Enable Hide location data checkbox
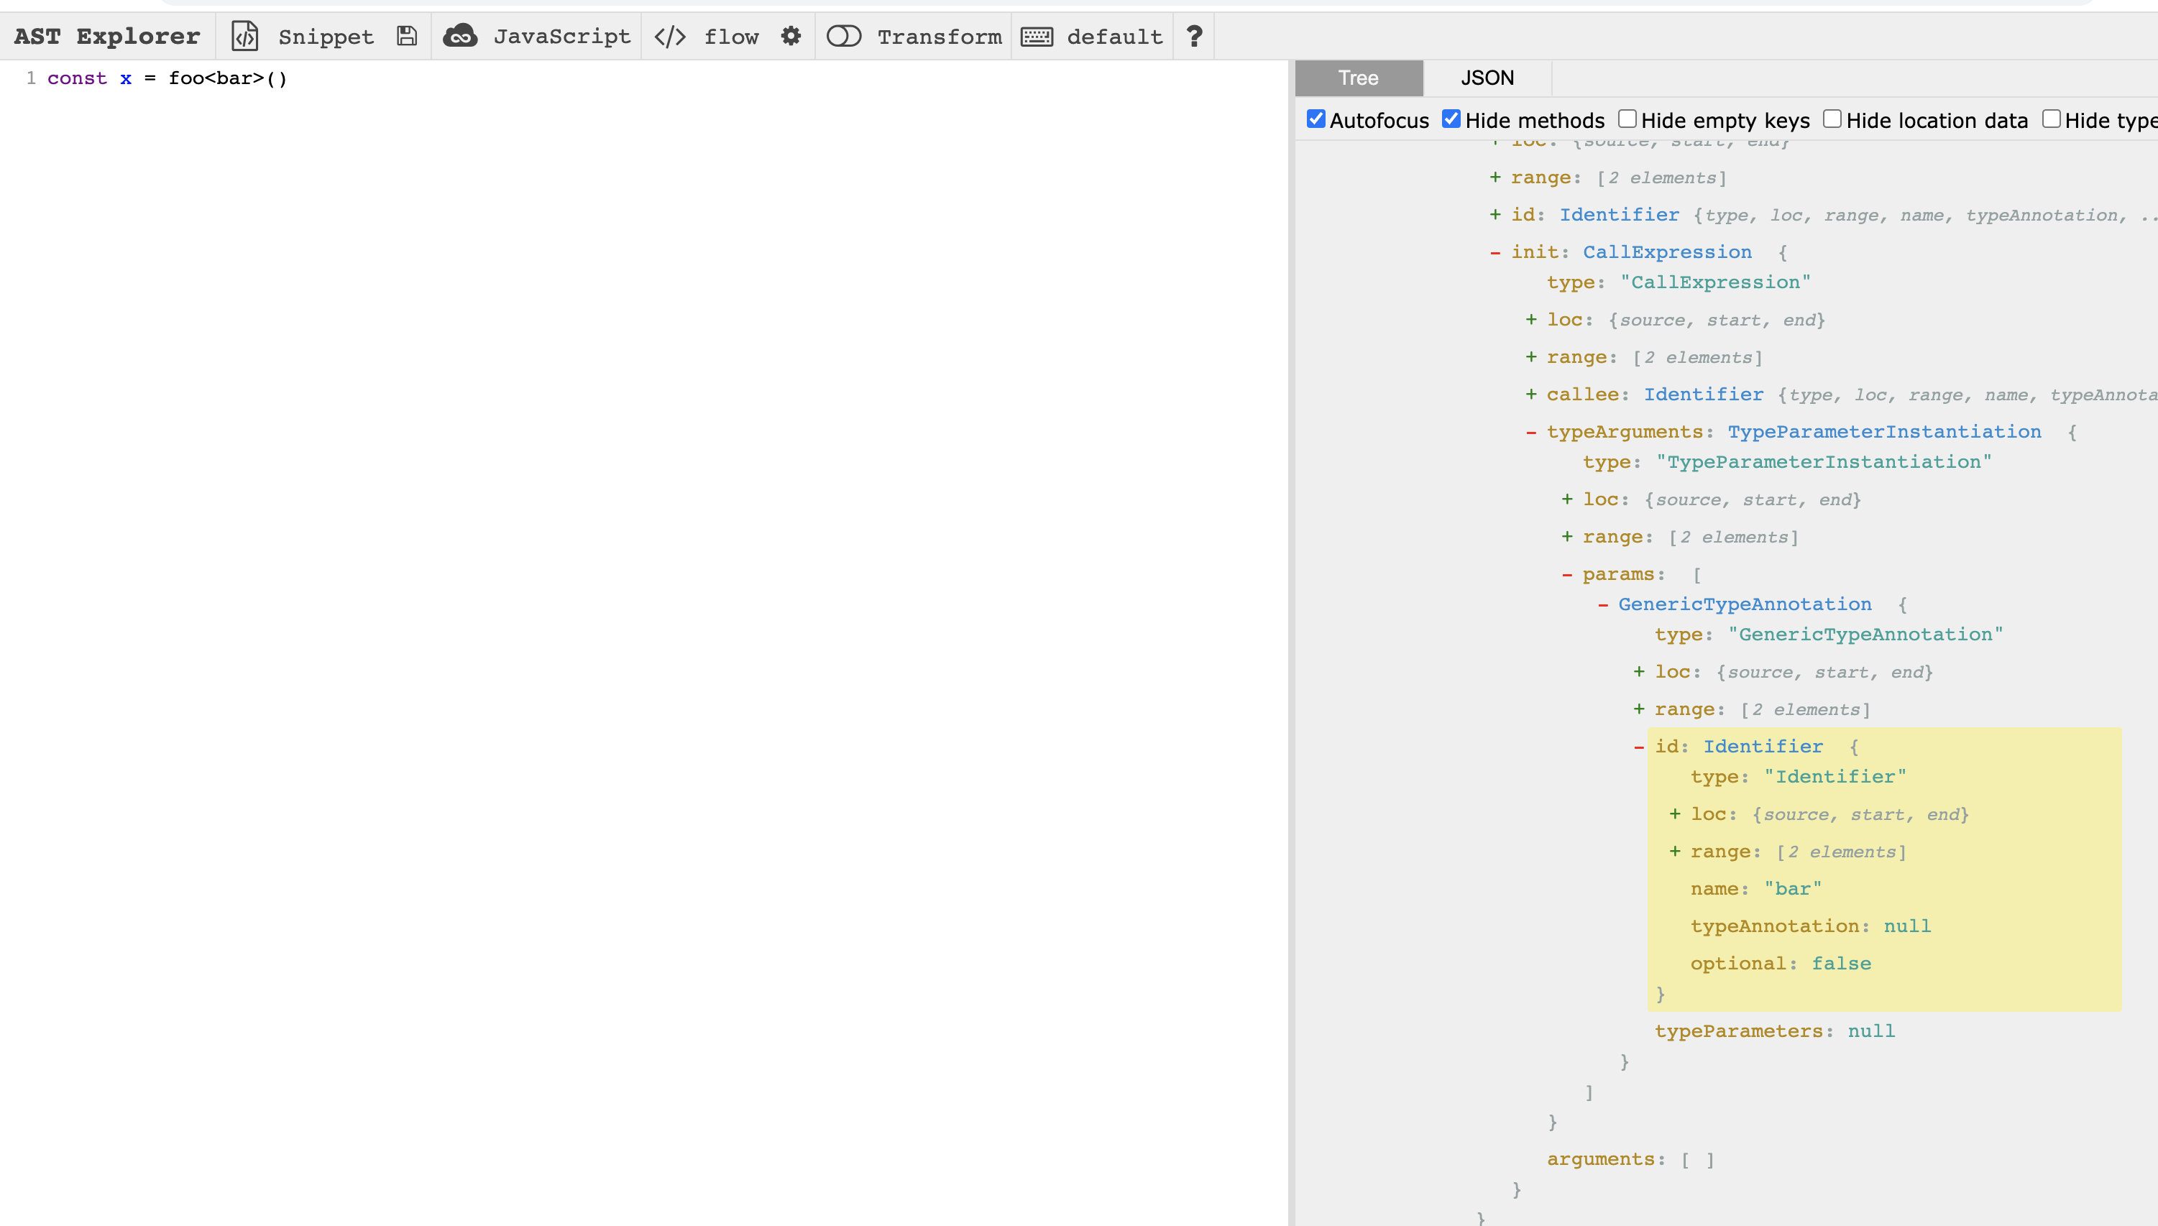This screenshot has width=2158, height=1226. [1831, 119]
